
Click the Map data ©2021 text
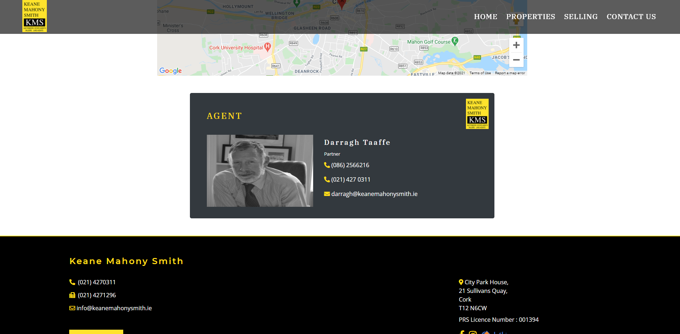coord(452,73)
